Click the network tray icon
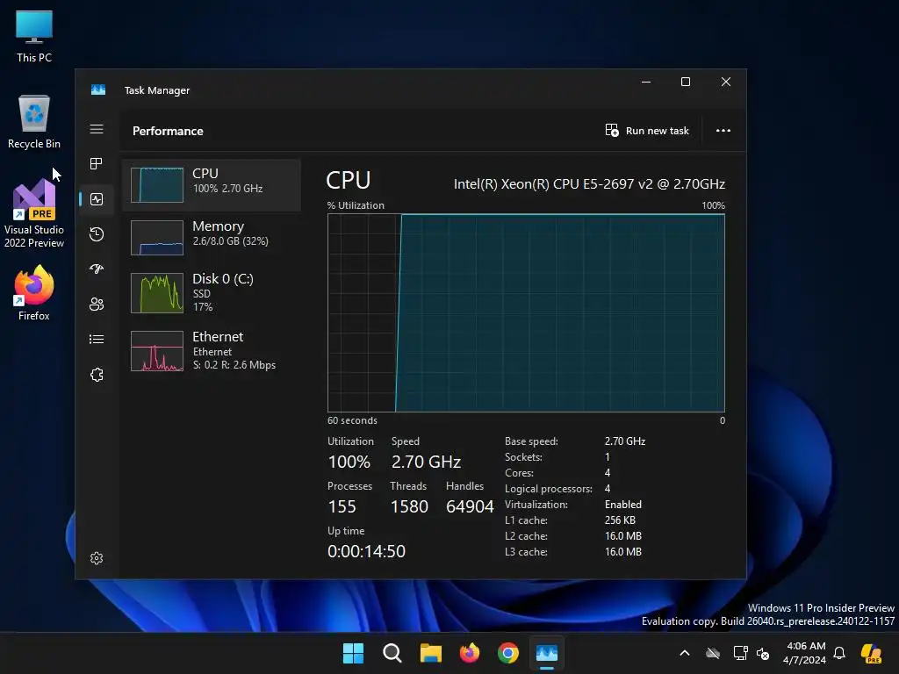899x674 pixels. click(740, 653)
